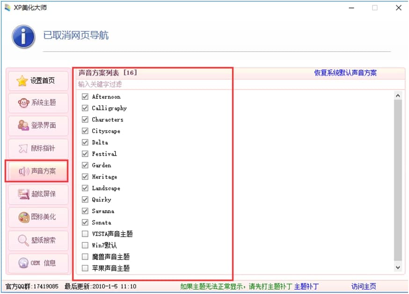Click the list scroll down arrow
Screen dimensions: 409x294
point(398,267)
